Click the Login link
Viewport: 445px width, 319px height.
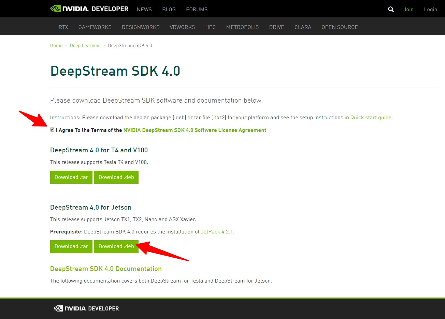click(x=431, y=10)
